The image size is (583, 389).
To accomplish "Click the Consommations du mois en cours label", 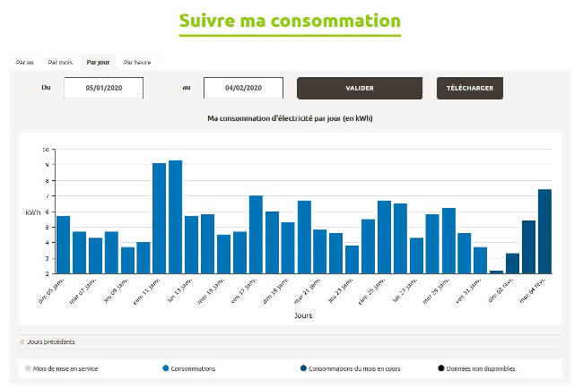I will point(354,368).
